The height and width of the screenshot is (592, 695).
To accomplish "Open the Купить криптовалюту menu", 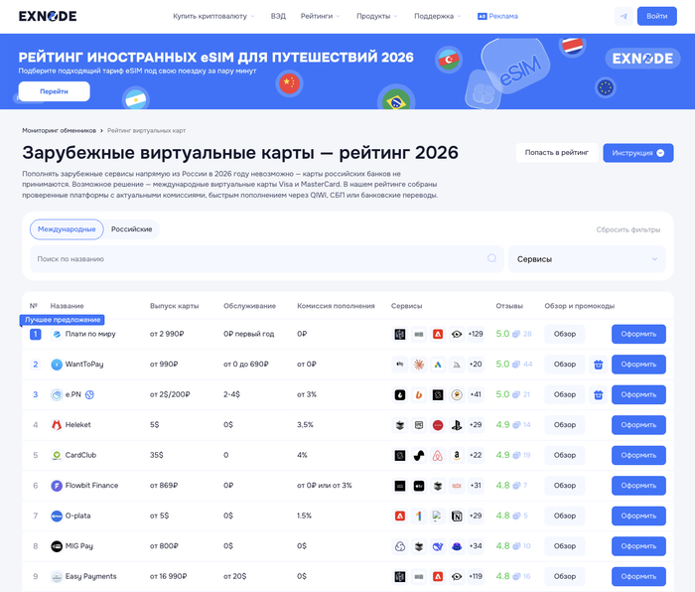I will pos(213,17).
